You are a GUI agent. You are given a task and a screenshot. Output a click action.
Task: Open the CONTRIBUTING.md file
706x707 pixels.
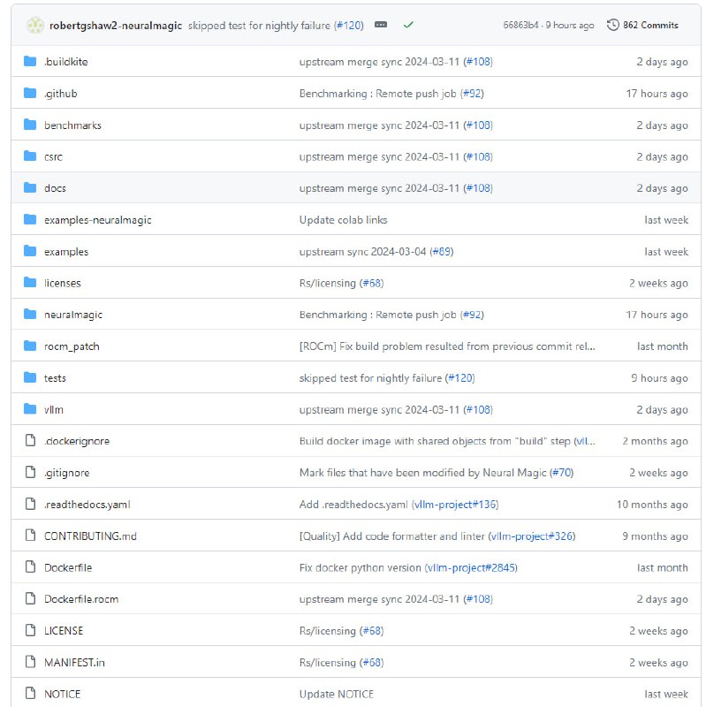pos(90,536)
